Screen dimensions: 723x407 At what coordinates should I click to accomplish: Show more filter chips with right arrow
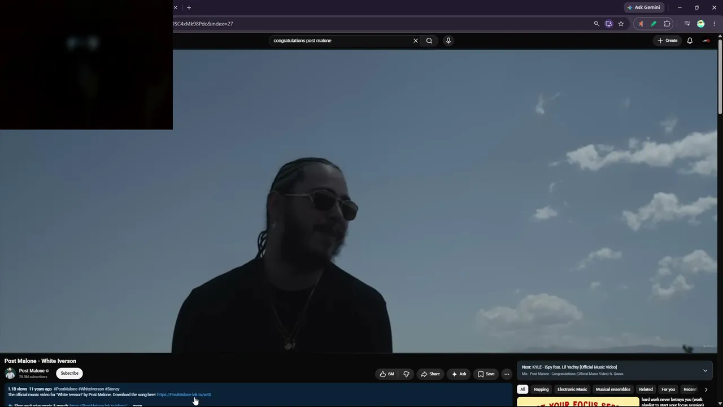(705, 389)
